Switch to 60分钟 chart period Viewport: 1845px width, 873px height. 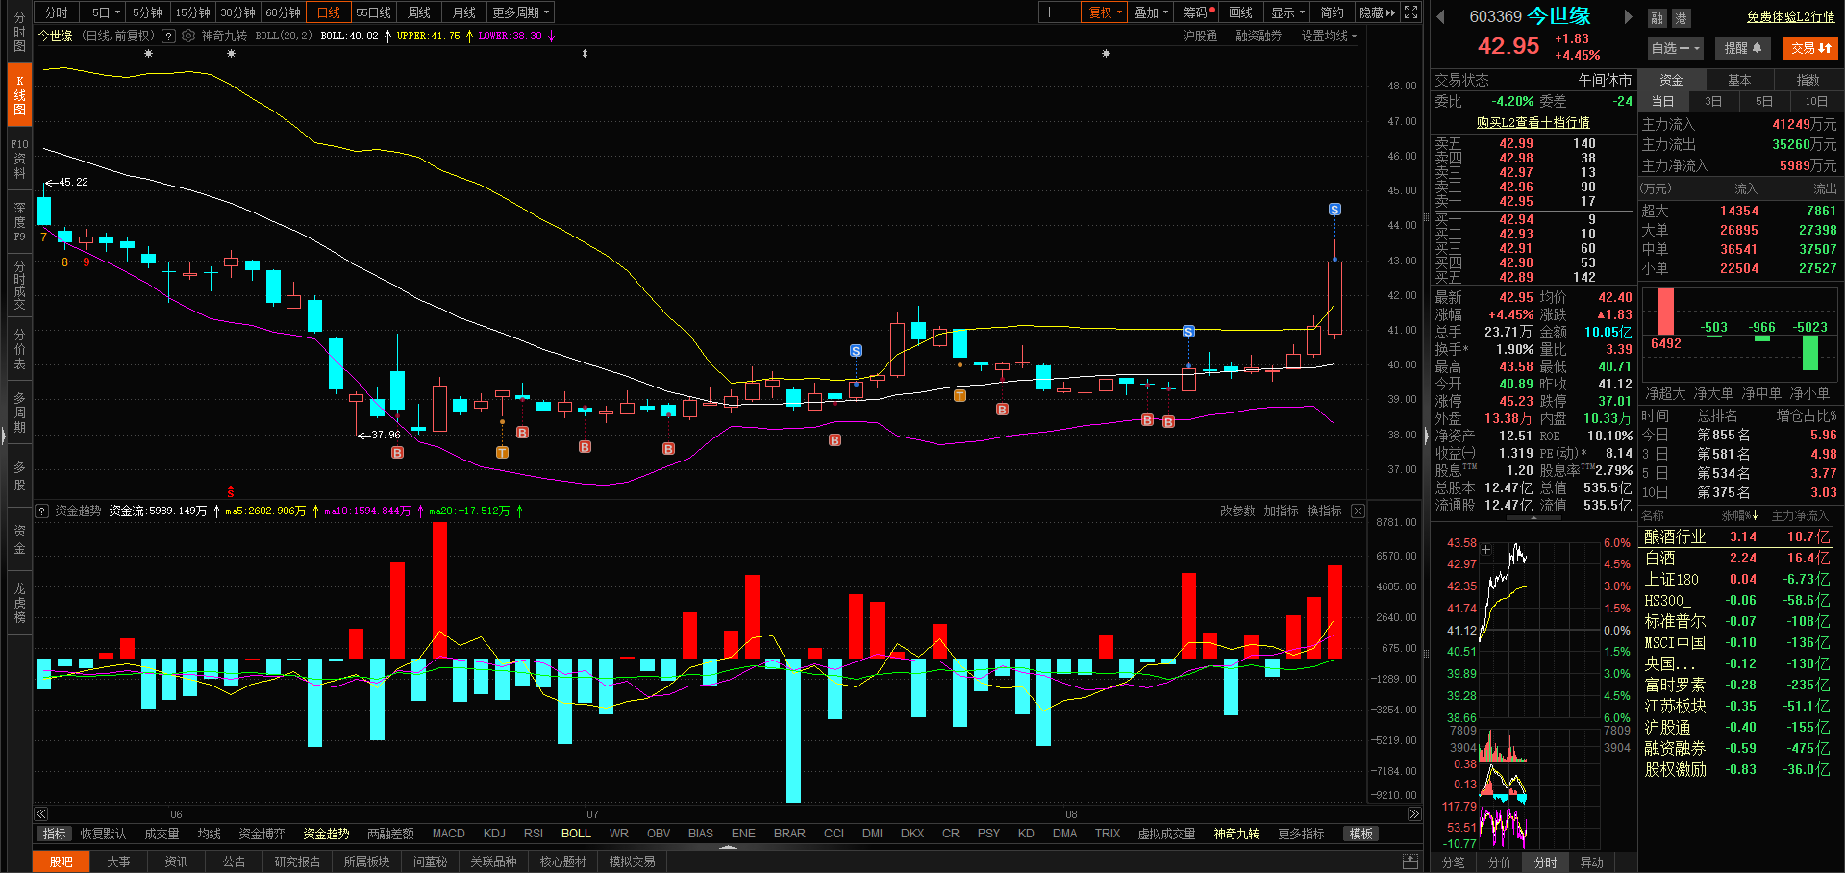(283, 12)
